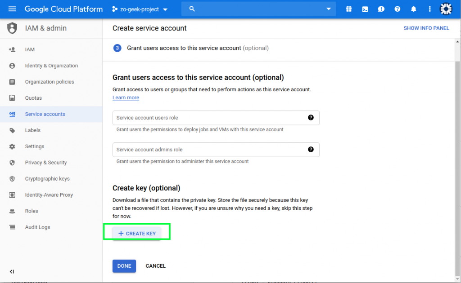Activate Cloud Shell terminal icon

[365, 9]
